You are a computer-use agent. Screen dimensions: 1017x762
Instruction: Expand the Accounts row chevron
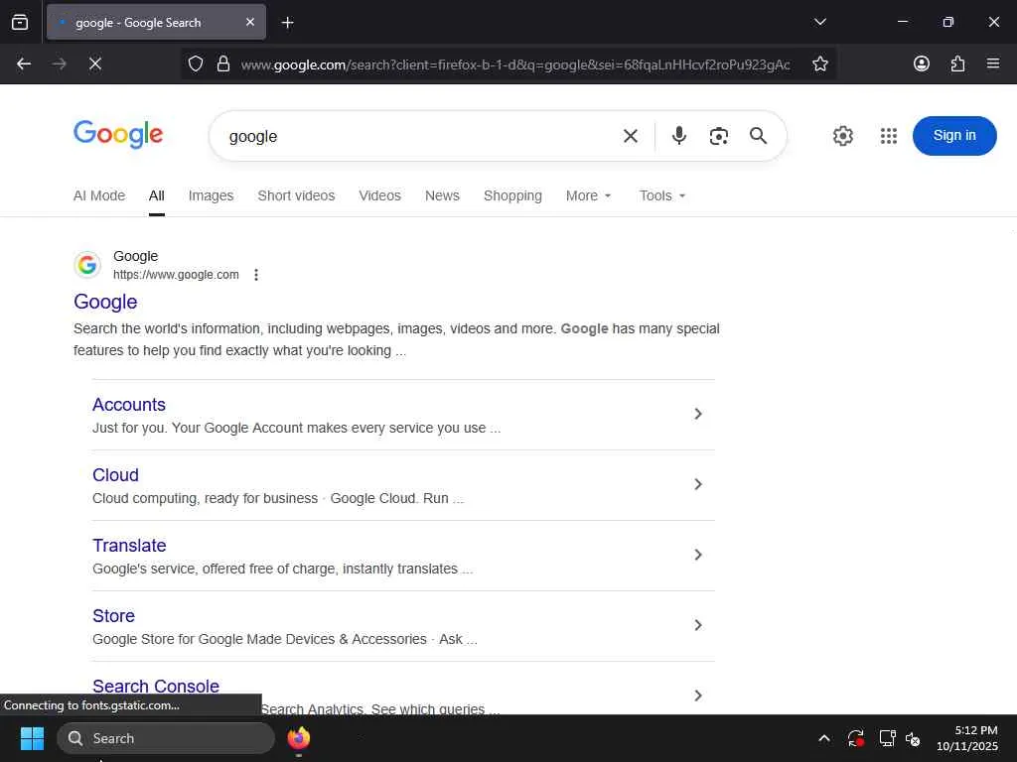(x=698, y=414)
